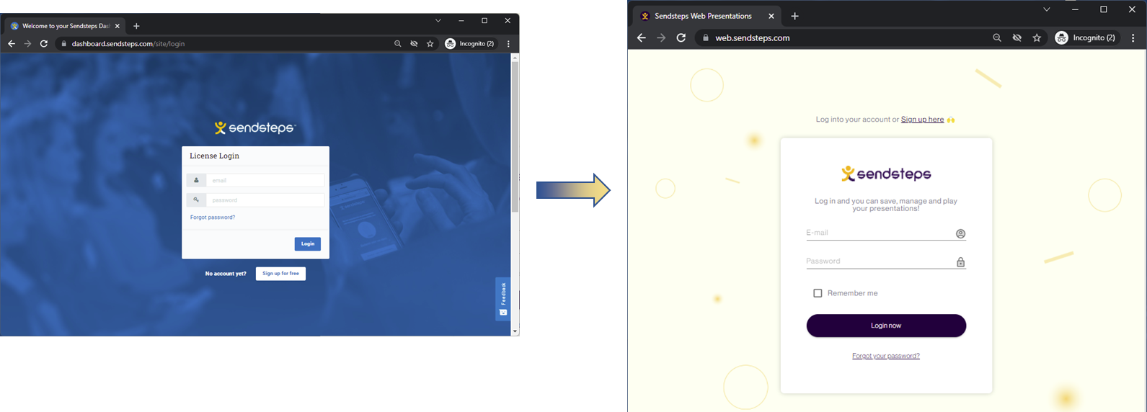The width and height of the screenshot is (1147, 412).
Task: Open new tab in web.sendsteps.com window
Action: pos(794,16)
